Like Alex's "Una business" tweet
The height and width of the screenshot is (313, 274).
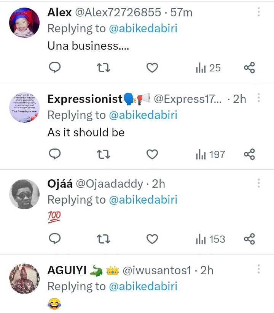(152, 68)
